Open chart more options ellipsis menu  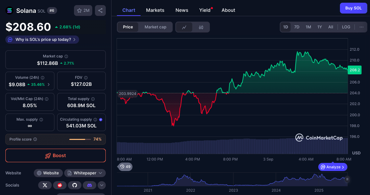pyautogui.click(x=361, y=27)
